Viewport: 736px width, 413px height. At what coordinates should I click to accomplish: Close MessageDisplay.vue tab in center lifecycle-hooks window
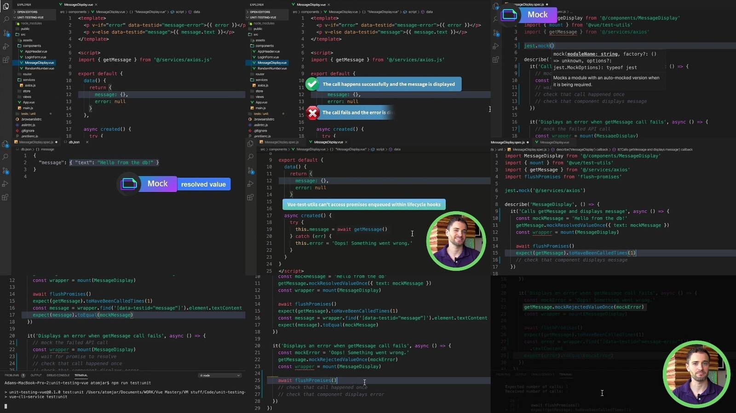[346, 142]
